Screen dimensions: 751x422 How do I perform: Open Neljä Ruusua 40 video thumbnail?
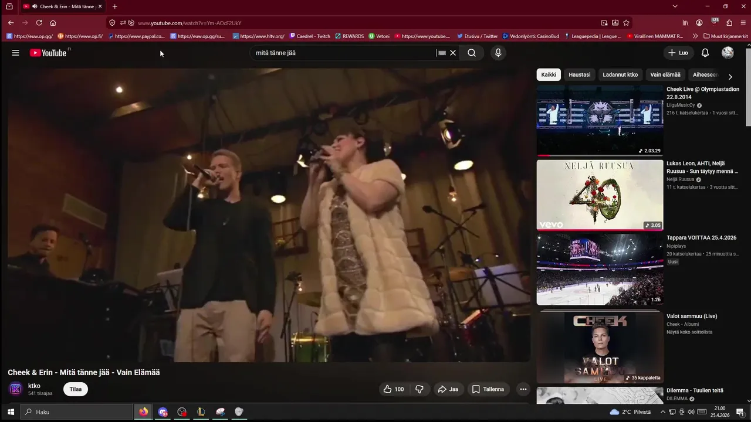point(600,195)
